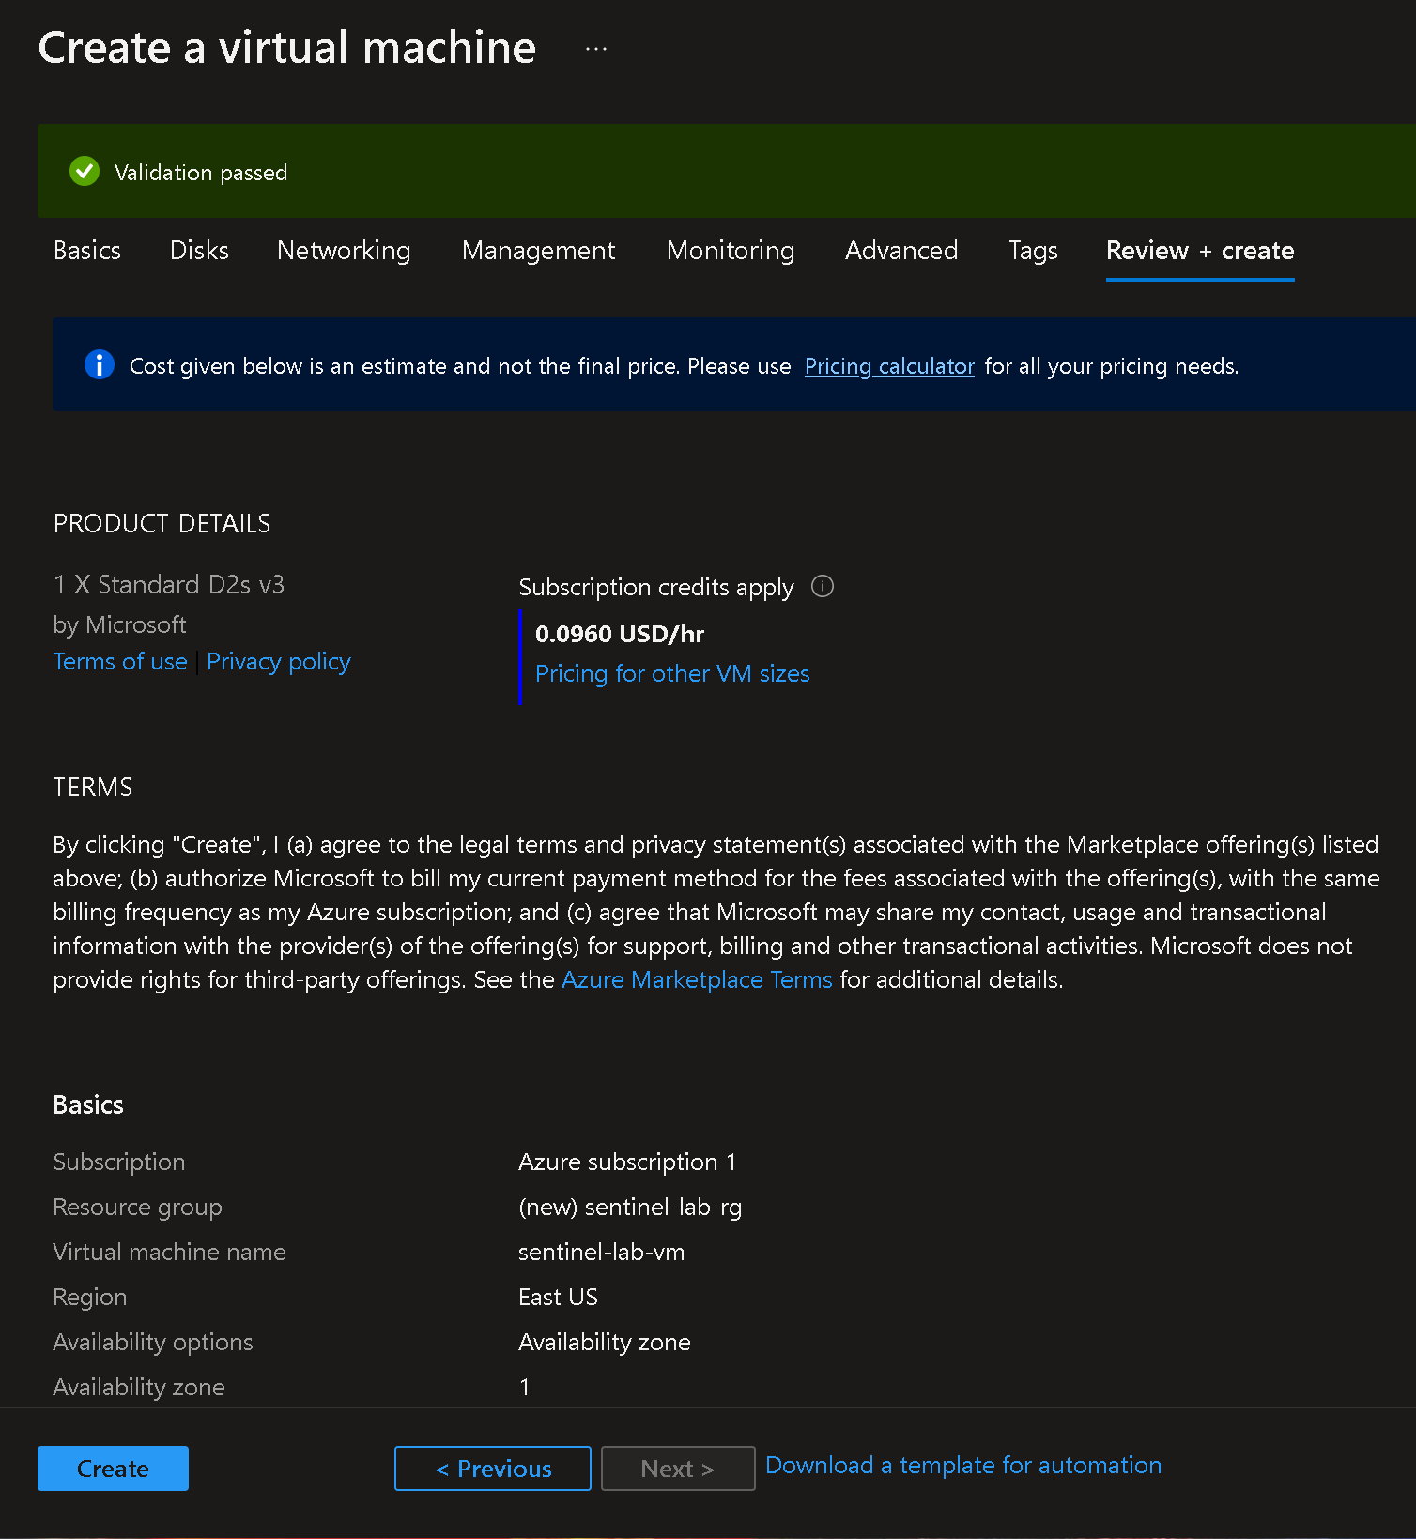Viewport: 1416px width, 1539px height.
Task: Click Download a template for automation
Action: tap(963, 1466)
